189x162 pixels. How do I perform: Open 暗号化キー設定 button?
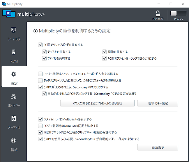coord(158,103)
